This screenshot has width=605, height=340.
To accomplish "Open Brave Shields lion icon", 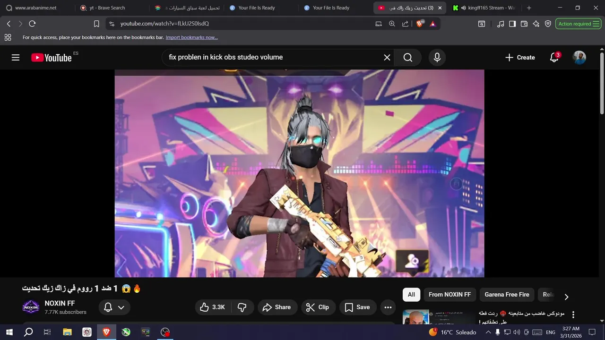I will pyautogui.click(x=420, y=24).
